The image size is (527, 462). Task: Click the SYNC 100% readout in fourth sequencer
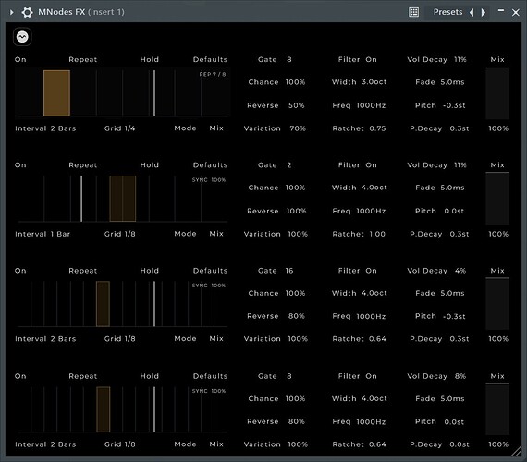(209, 391)
